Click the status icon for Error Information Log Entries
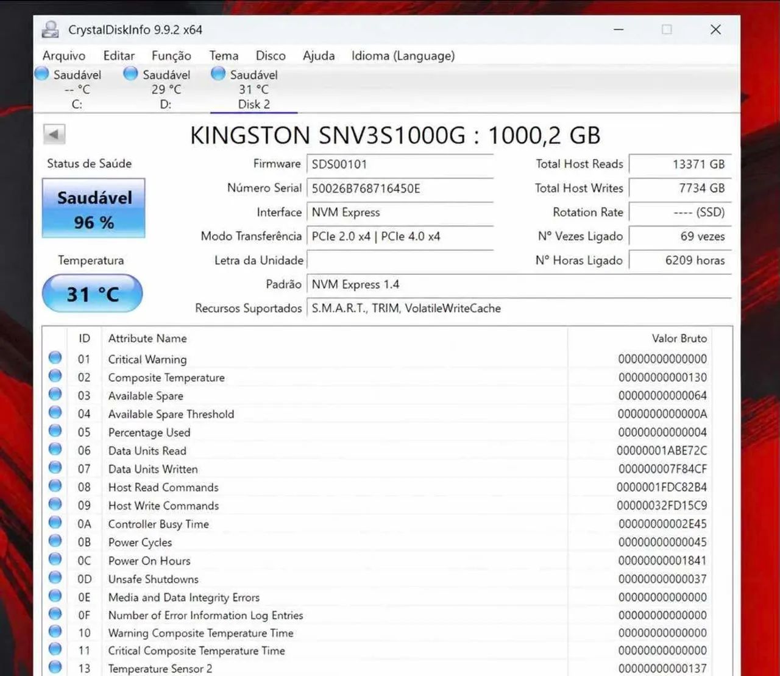780x676 pixels. click(x=55, y=613)
